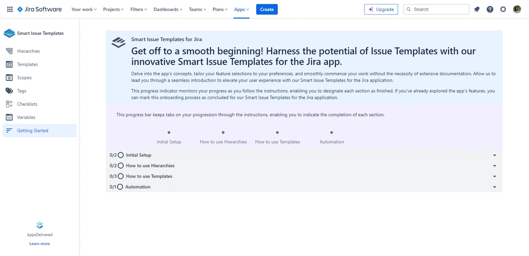Screen dimensions: 529x256
Task: Click the stacked layers icon in banner
Action: (x=118, y=42)
